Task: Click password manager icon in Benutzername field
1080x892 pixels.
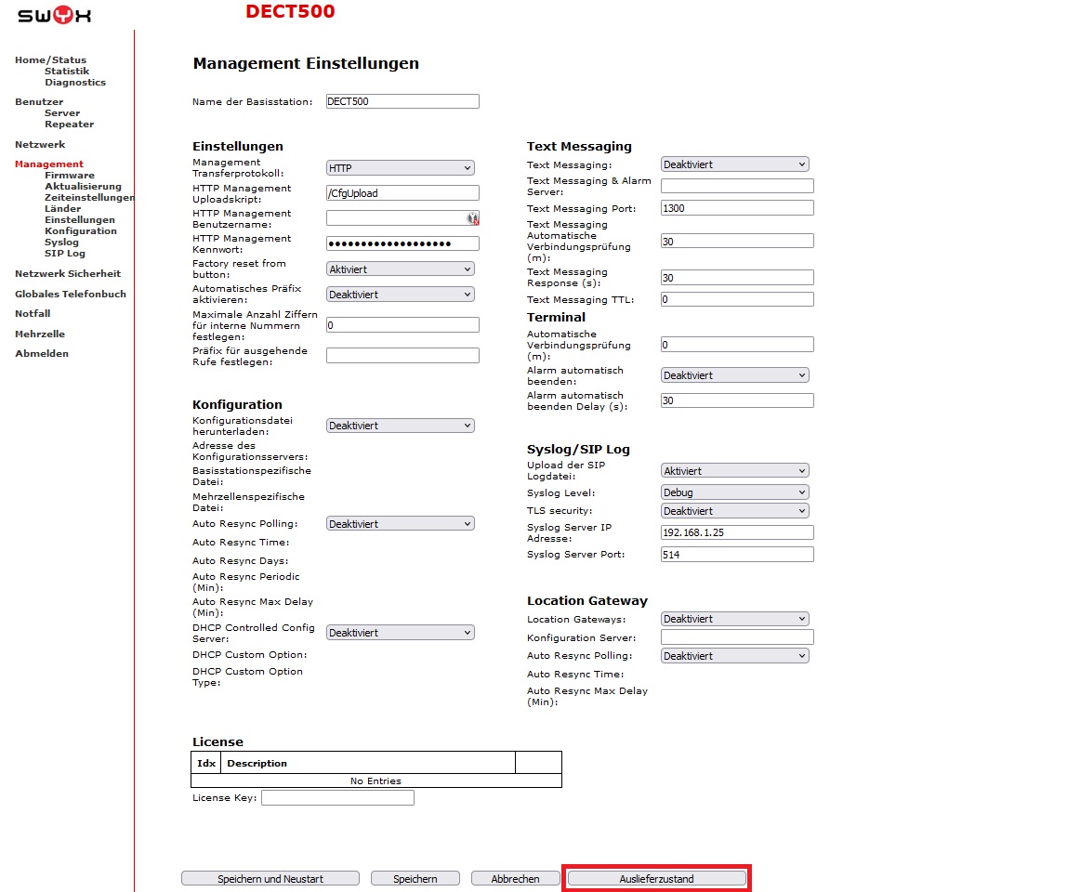Action: click(472, 218)
